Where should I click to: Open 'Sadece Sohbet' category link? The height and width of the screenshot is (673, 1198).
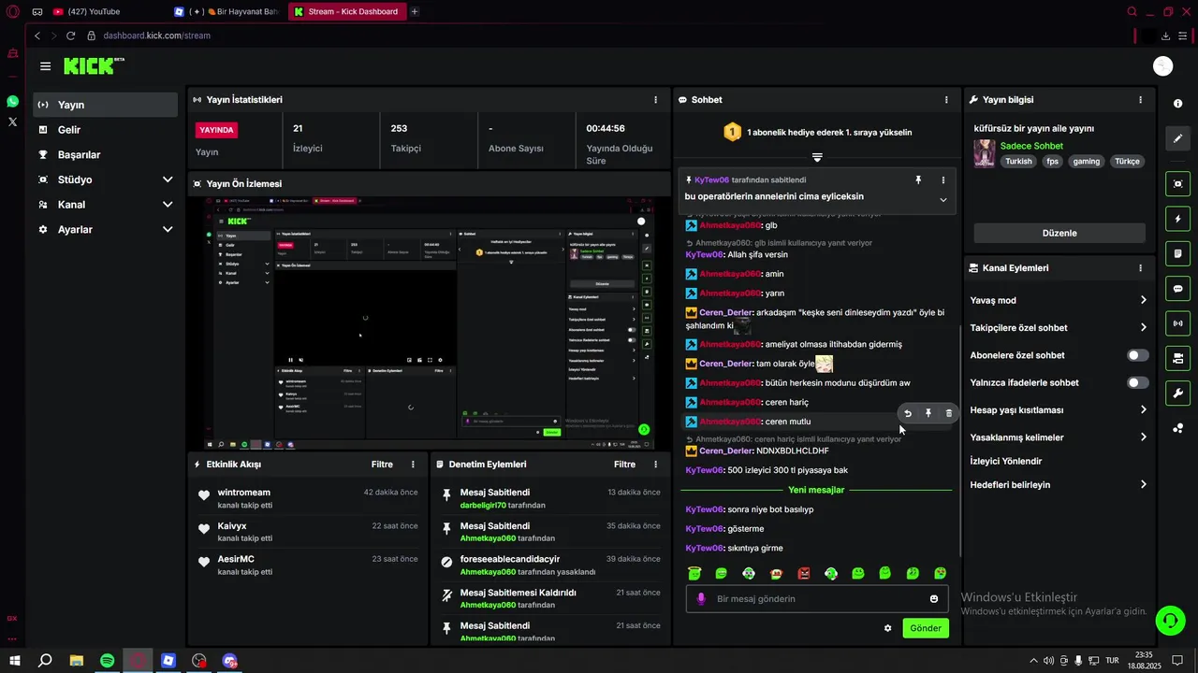(x=1031, y=146)
